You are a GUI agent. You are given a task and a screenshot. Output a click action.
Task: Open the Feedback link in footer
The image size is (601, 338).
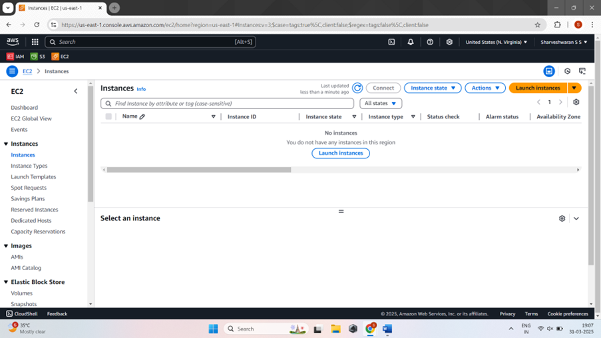pyautogui.click(x=57, y=314)
